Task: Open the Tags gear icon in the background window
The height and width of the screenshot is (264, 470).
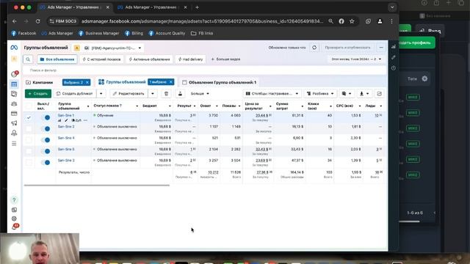Action: tap(424, 78)
